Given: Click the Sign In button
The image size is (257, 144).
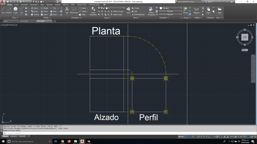Looking at the screenshot, I should coord(210,1).
